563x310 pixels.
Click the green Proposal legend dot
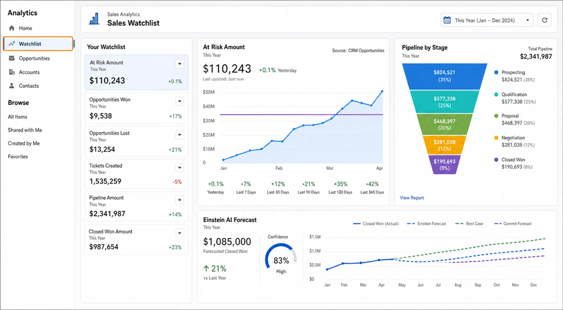496,116
